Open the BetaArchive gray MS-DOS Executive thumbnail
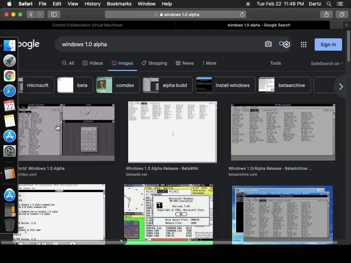351x263 pixels. 283,132
